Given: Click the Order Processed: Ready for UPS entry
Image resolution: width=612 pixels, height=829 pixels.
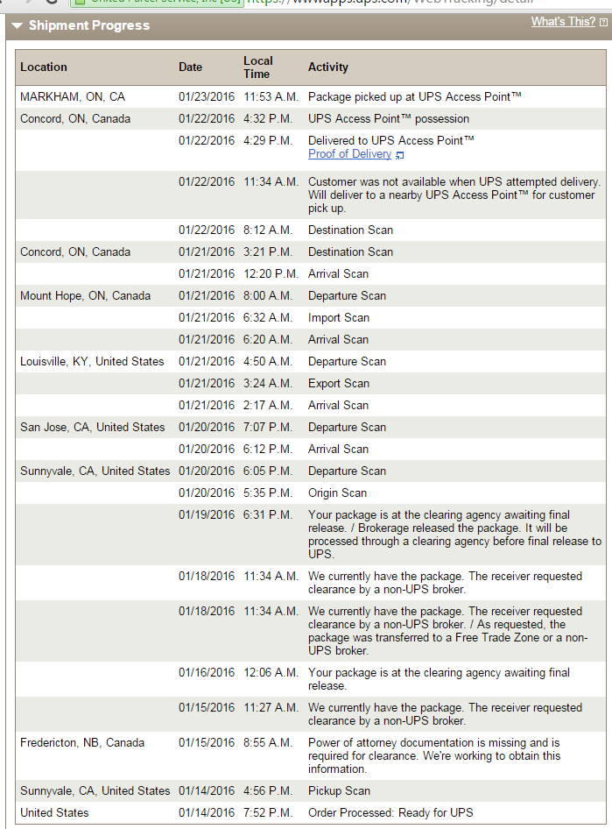Looking at the screenshot, I should [x=390, y=813].
